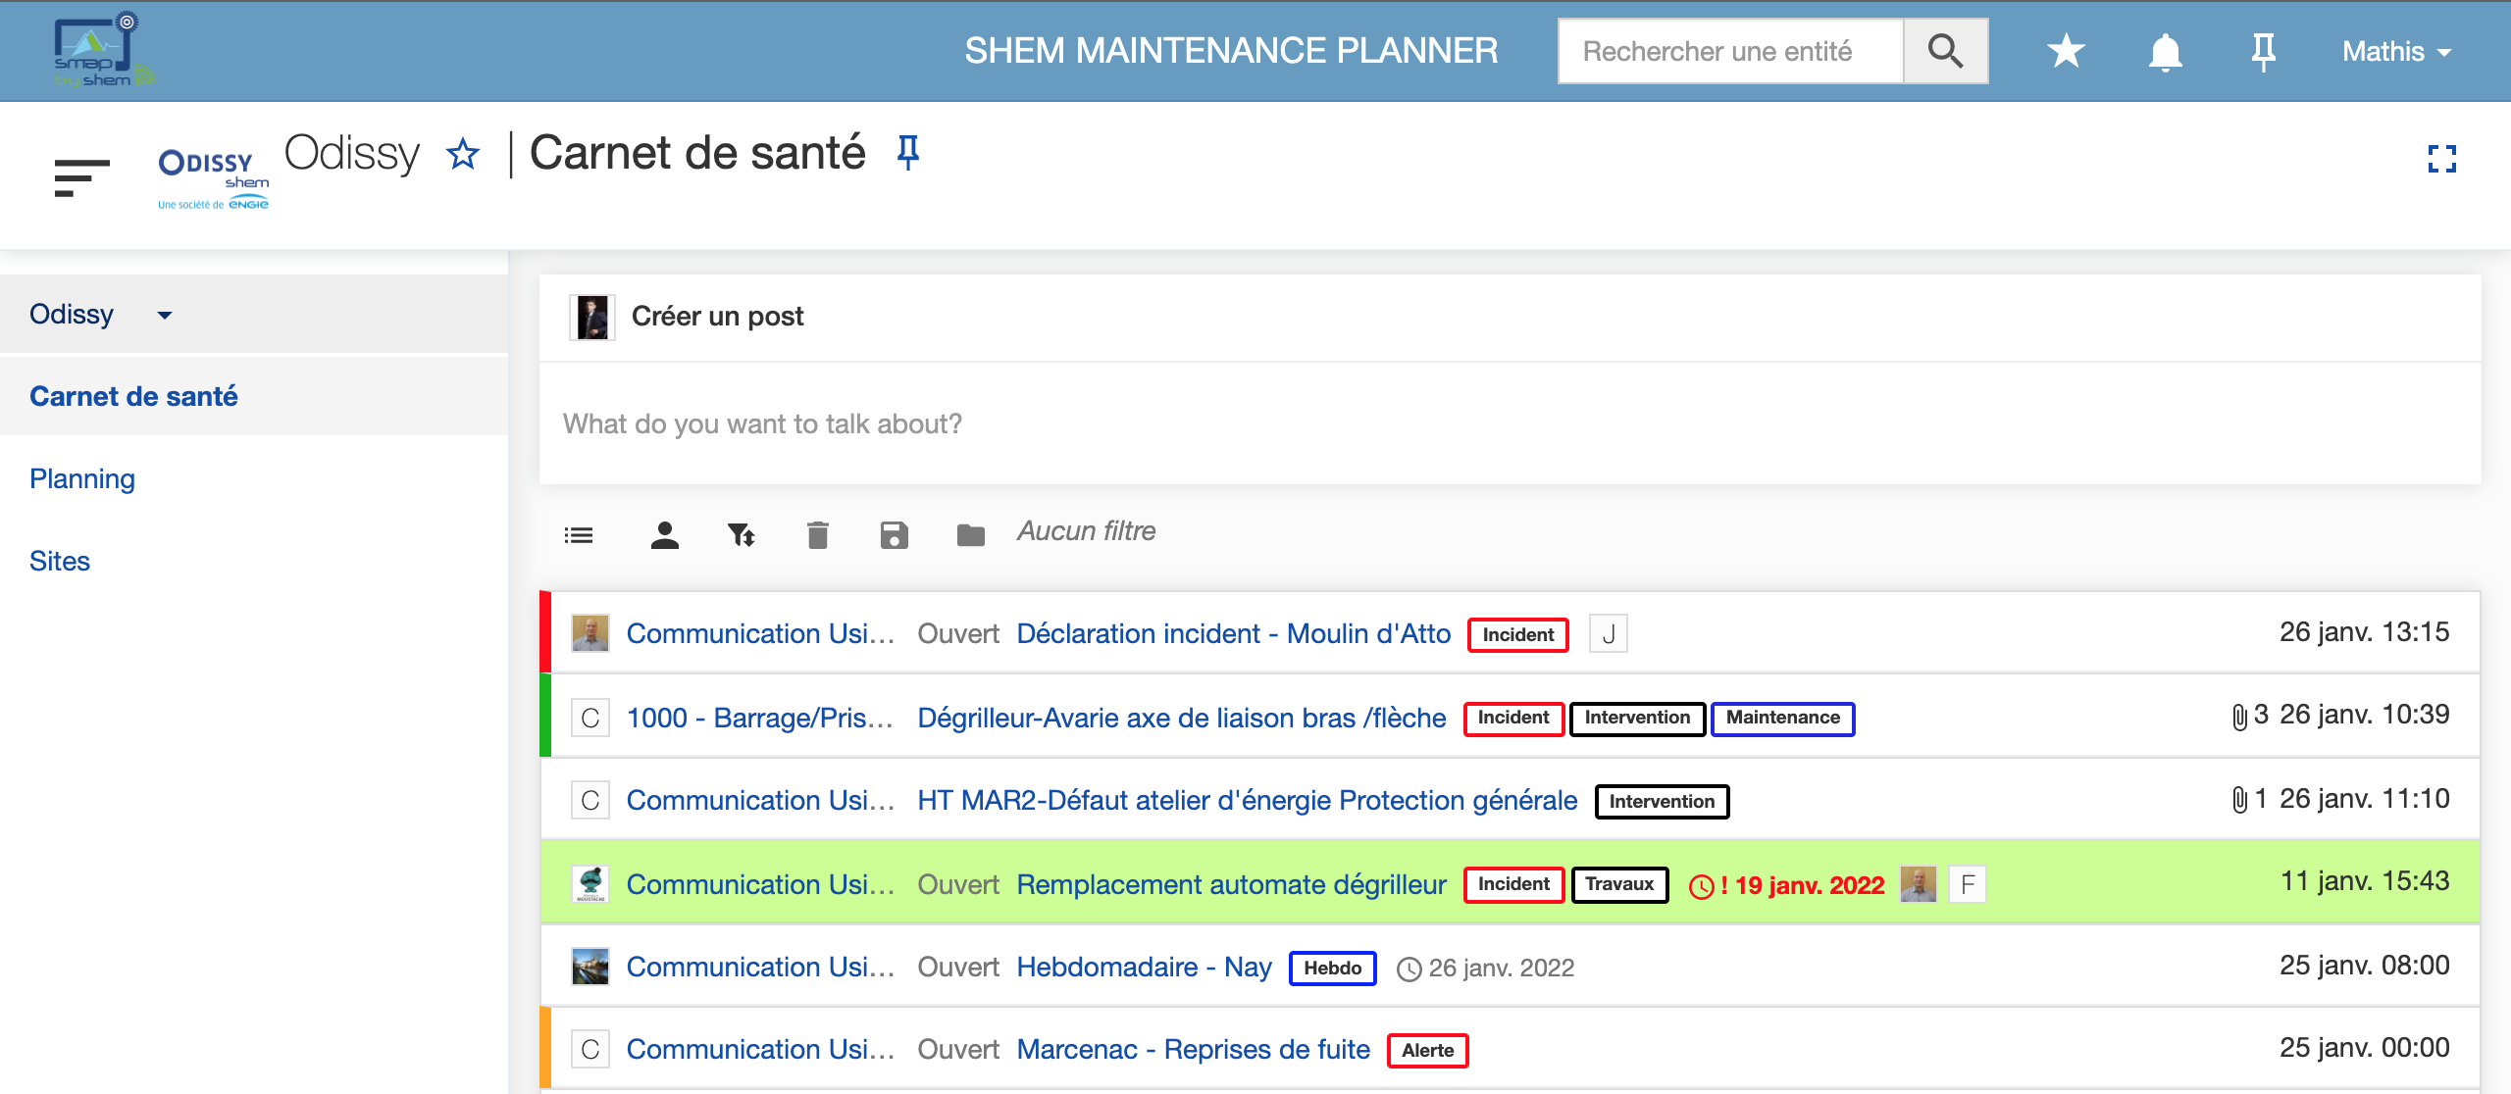This screenshot has height=1094, width=2511.
Task: Open the post Déclaration incident - Moulin d'Atto
Action: [x=1234, y=633]
